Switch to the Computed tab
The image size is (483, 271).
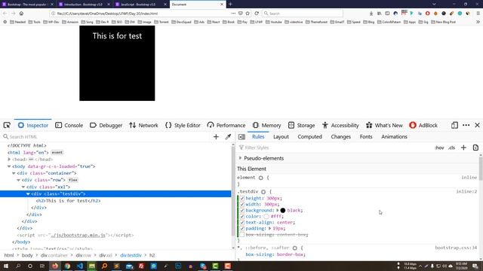309,137
